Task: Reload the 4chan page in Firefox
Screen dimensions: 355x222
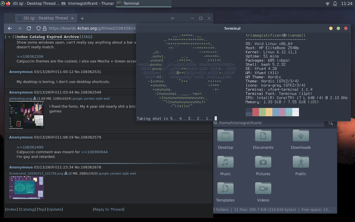Action: (29, 28)
